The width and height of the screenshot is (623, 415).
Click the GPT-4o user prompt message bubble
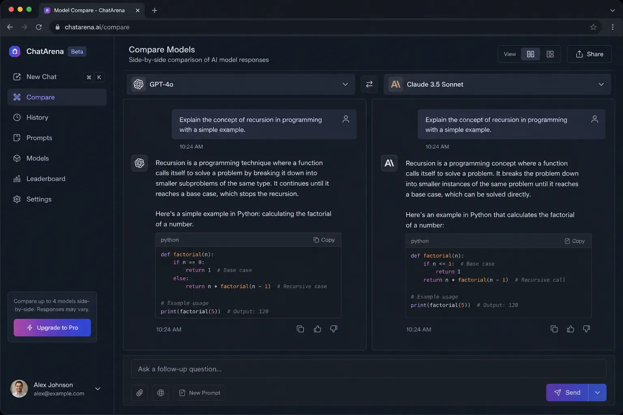pos(264,124)
